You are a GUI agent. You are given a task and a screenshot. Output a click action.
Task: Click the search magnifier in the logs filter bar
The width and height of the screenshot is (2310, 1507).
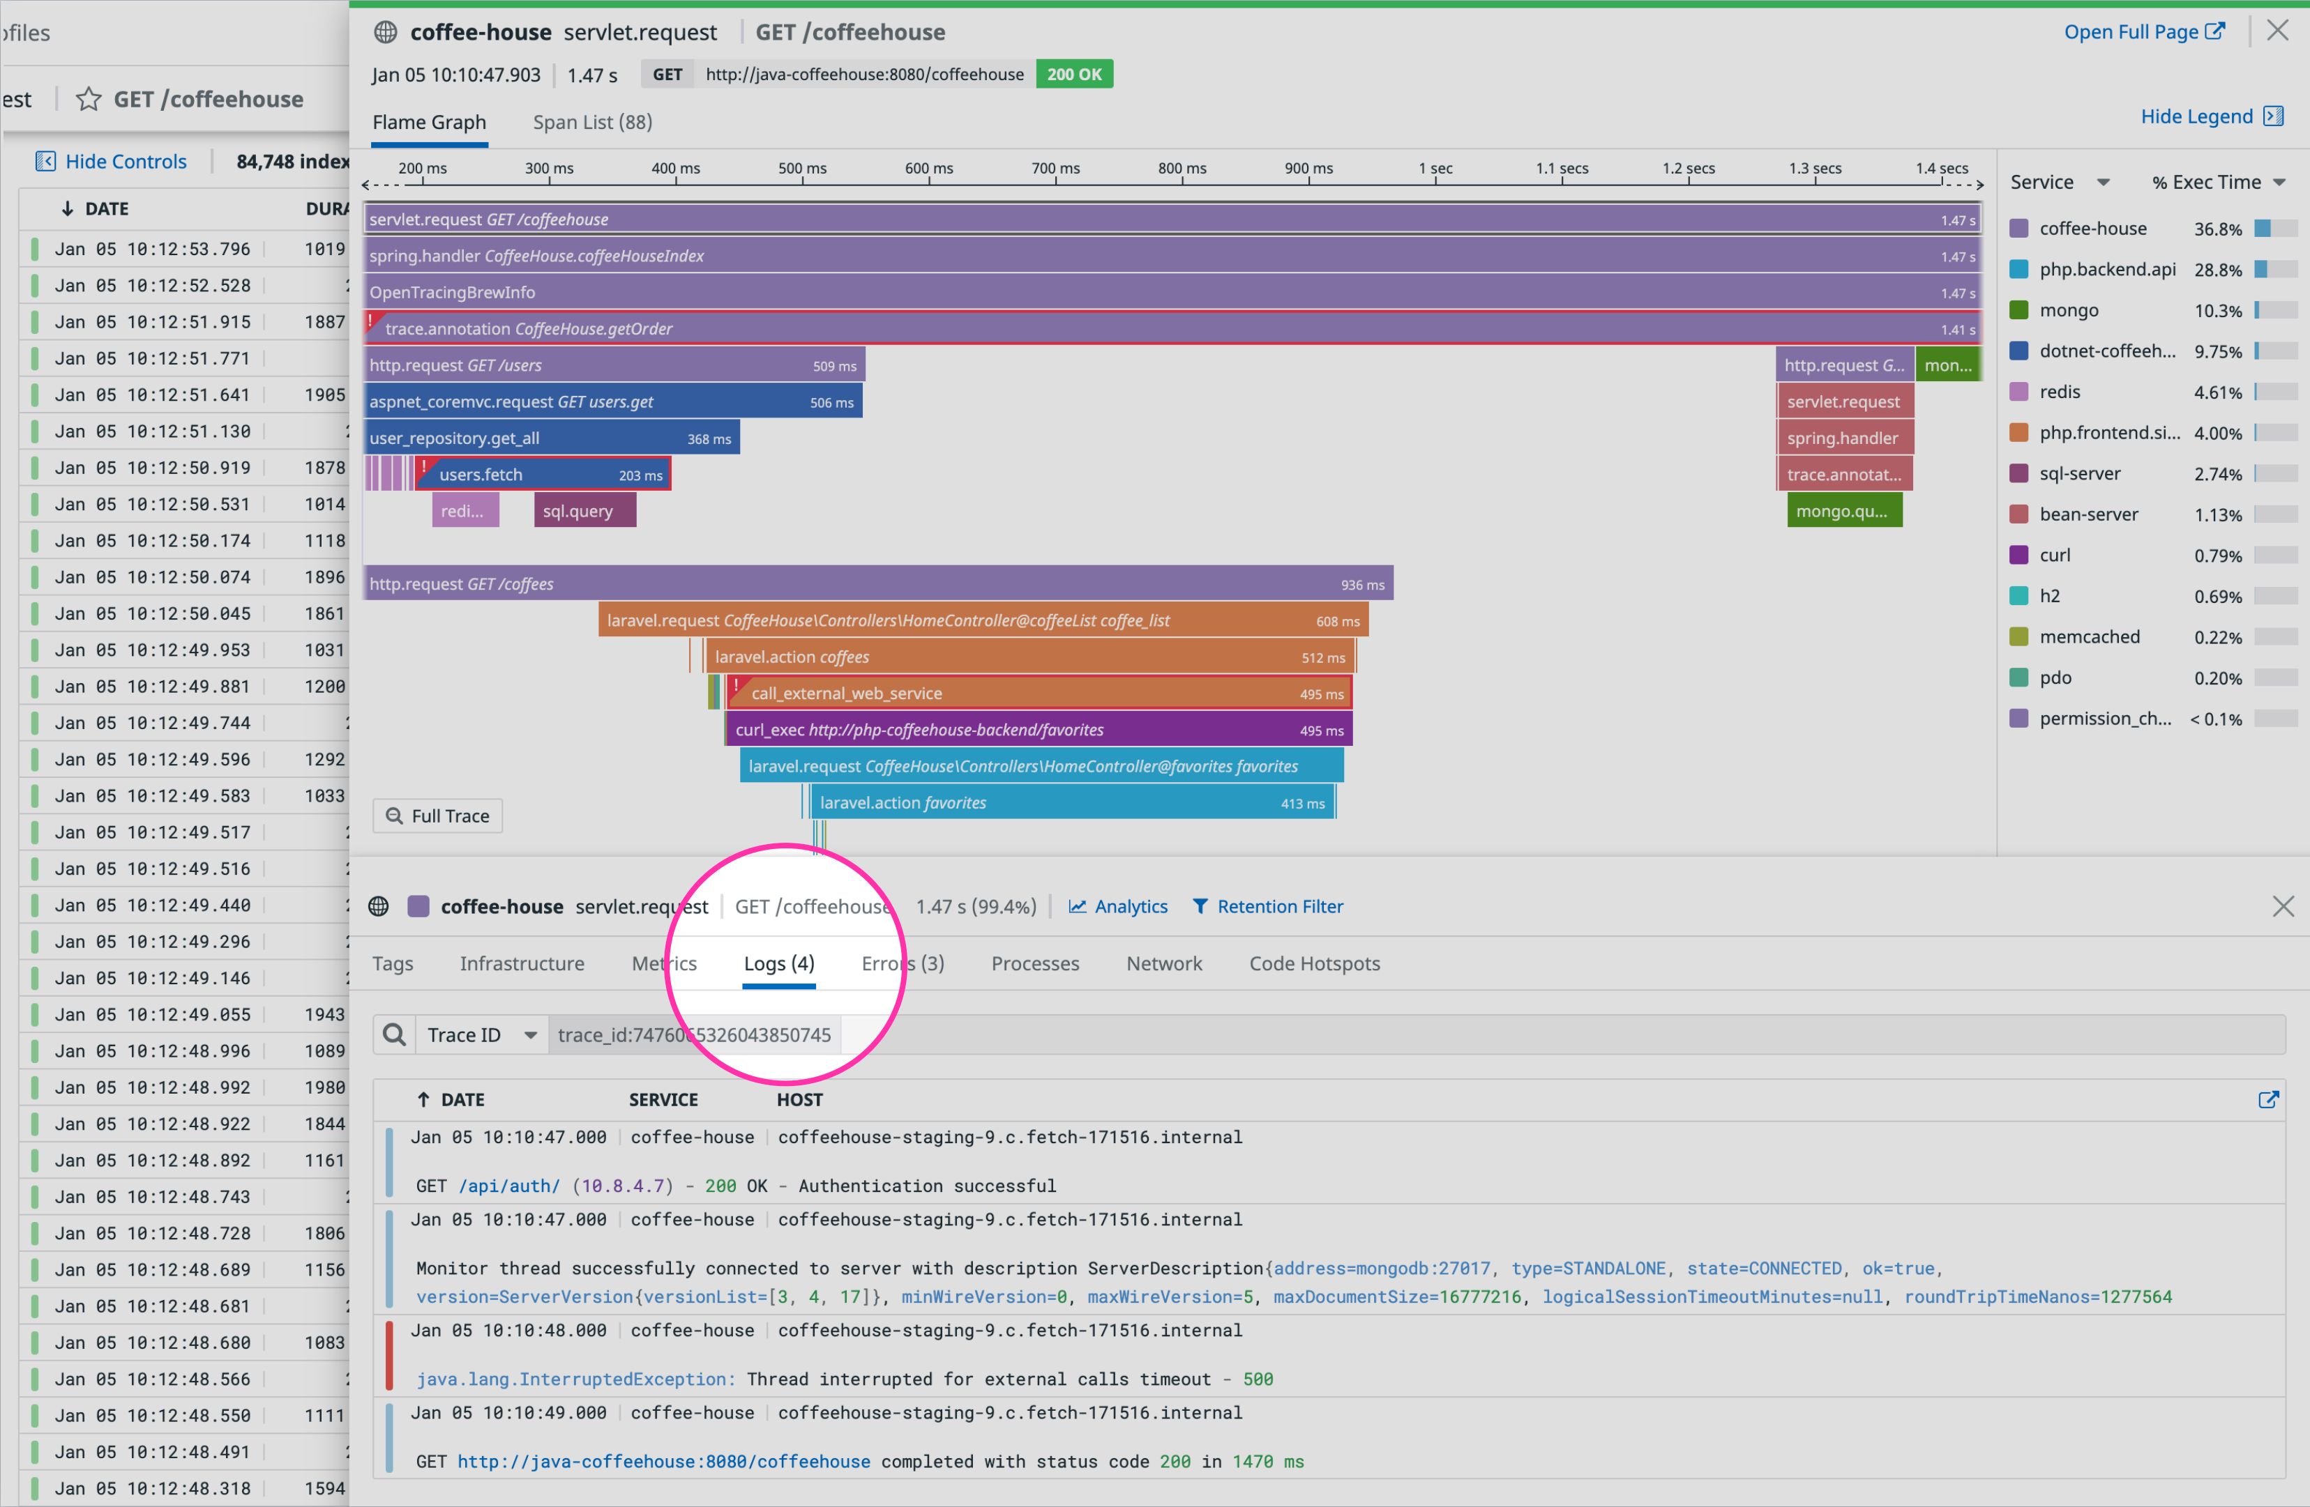394,1034
